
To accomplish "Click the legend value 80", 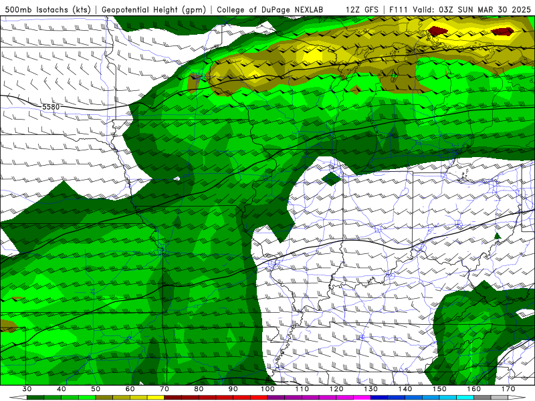I will (199, 389).
